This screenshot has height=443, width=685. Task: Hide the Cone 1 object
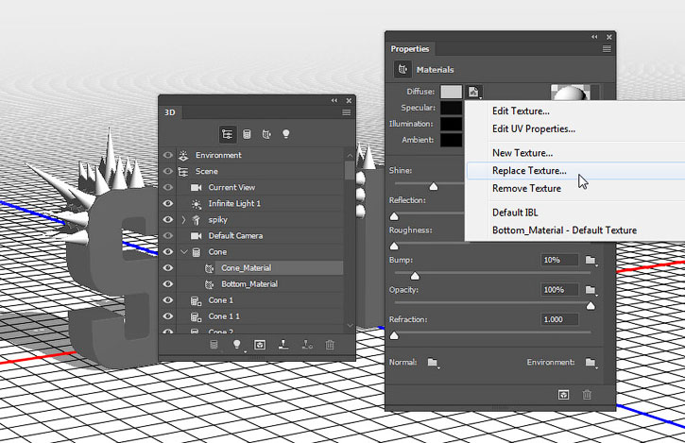tap(168, 300)
